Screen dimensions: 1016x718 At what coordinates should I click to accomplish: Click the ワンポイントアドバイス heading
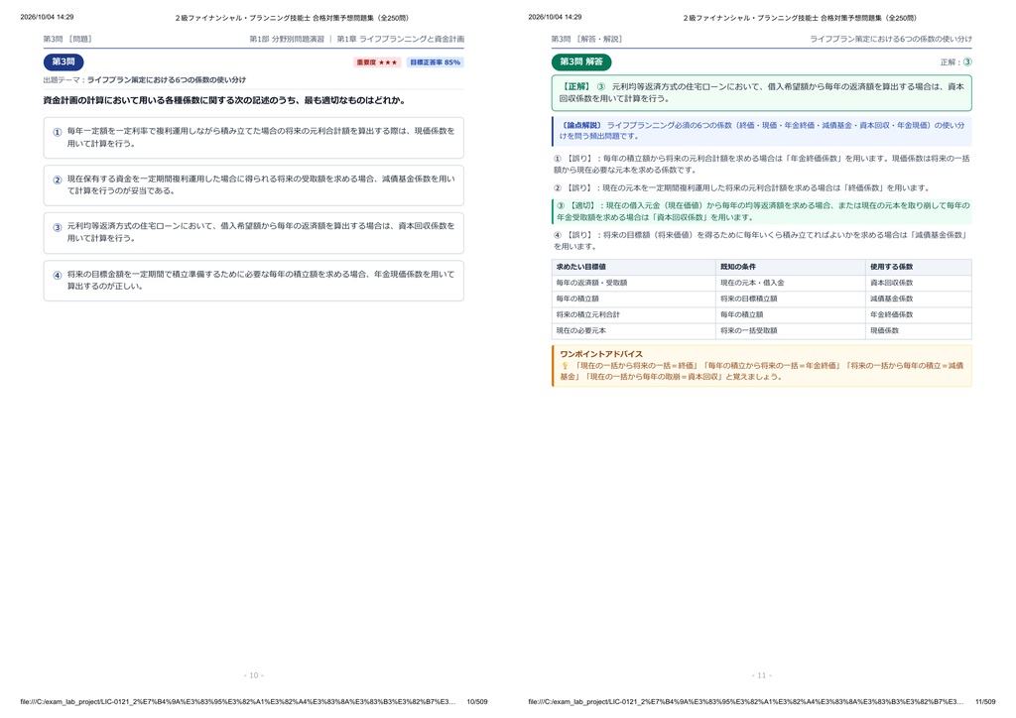coord(601,354)
